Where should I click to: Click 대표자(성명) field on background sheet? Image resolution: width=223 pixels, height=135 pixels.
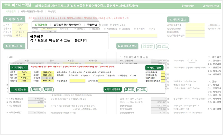pyautogui.click(x=195, y=32)
